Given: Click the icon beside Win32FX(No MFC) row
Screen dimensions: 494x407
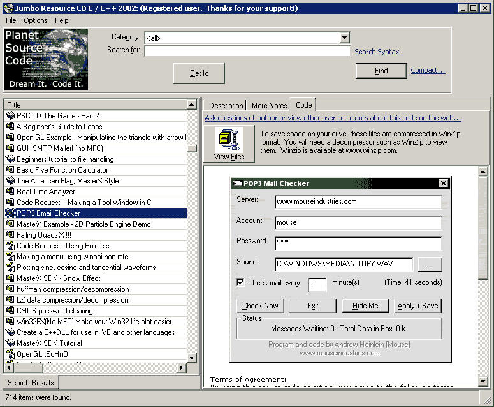Looking at the screenshot, I should 10,322.
